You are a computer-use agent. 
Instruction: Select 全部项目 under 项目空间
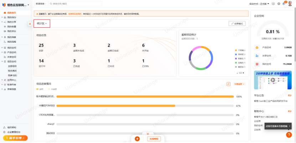12,66
